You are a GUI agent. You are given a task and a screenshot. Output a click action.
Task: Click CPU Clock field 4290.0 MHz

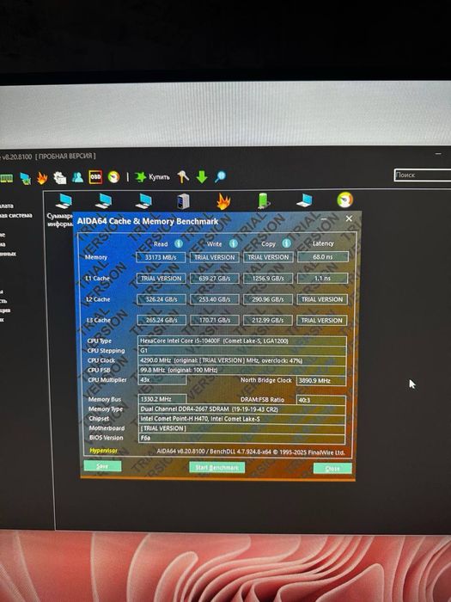pyautogui.click(x=242, y=360)
